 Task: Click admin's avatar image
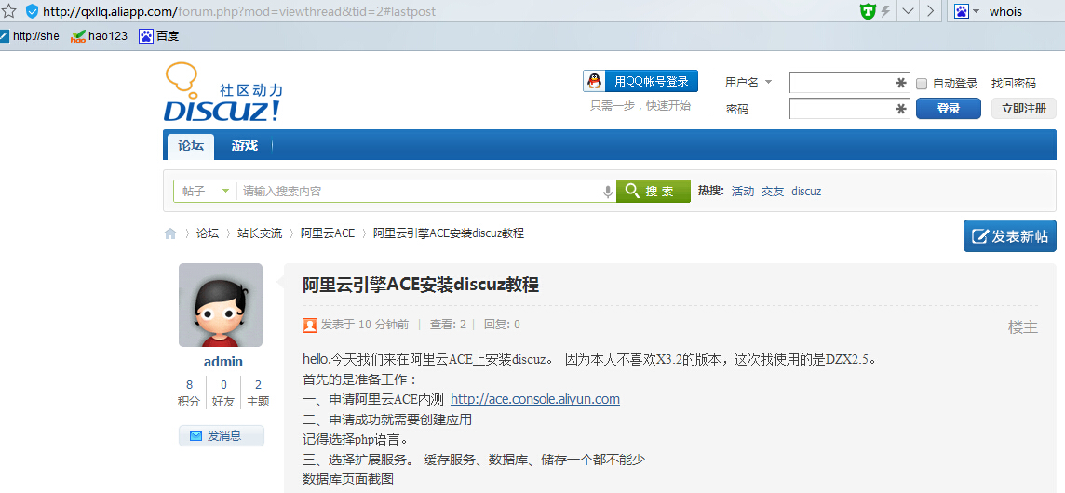pos(221,305)
